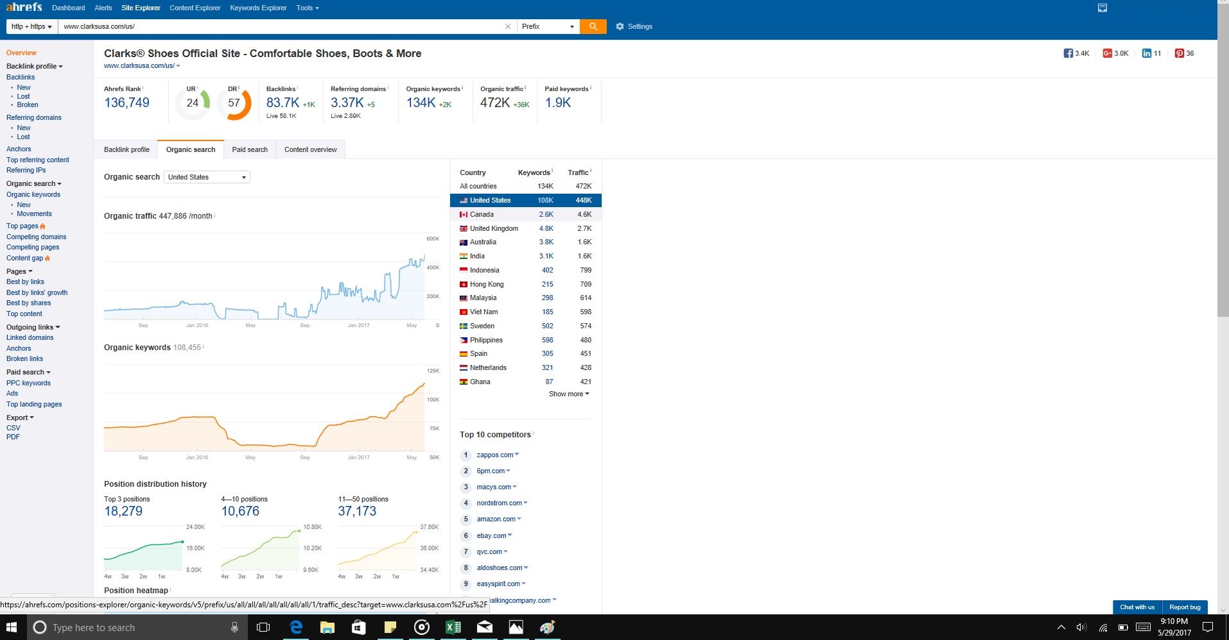Image resolution: width=1229 pixels, height=640 pixels.
Task: Export as PDF from sidebar
Action: (x=13, y=437)
